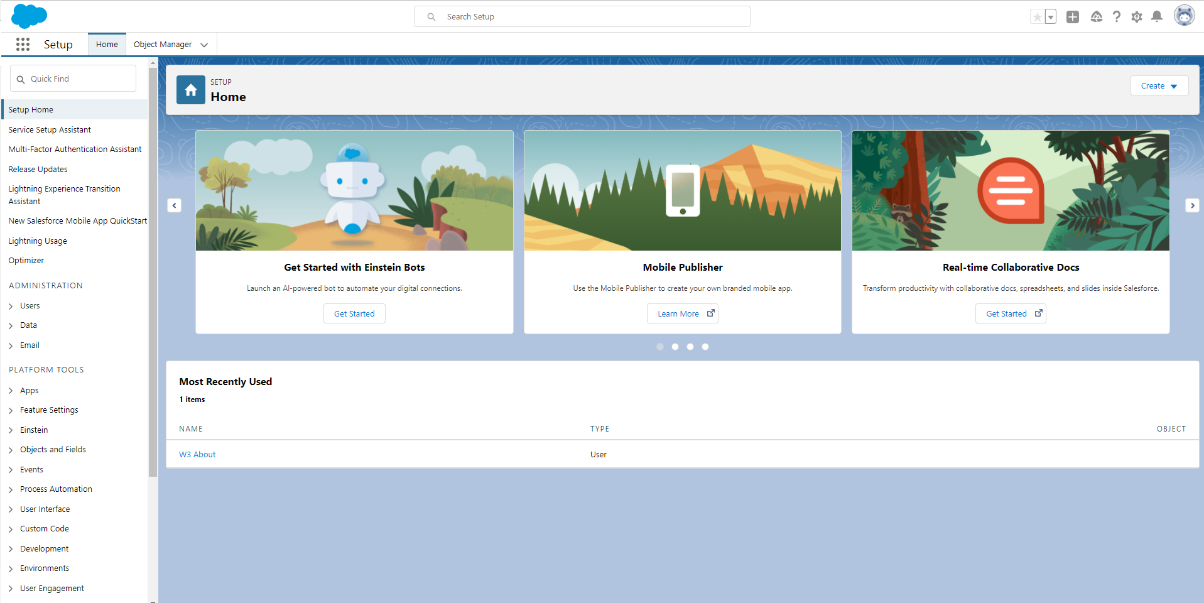Open the favorites list dropdown arrow
Screen dimensions: 1204x603
1051,17
